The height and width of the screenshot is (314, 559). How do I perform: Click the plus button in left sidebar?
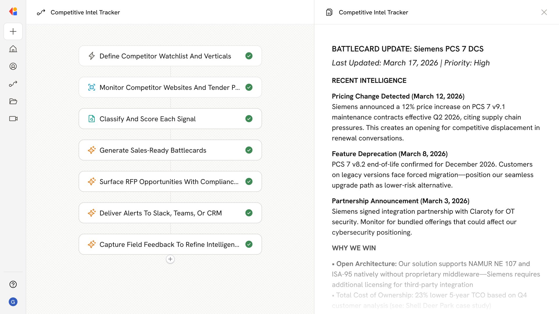pos(13,31)
